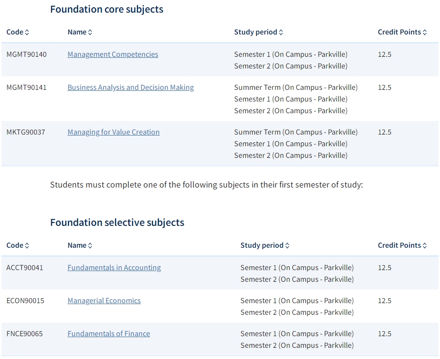The image size is (440, 359).
Task: Sort core subjects table by Code
Action: click(x=17, y=32)
